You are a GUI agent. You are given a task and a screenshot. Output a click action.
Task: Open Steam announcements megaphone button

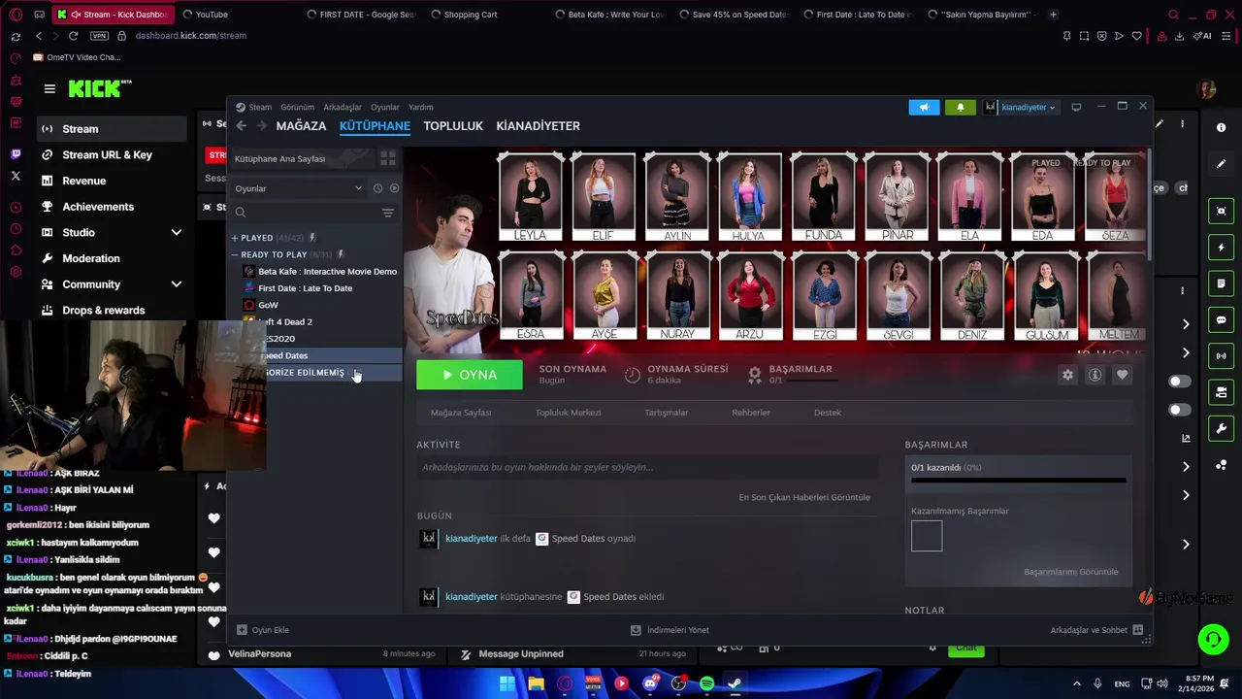point(924,107)
